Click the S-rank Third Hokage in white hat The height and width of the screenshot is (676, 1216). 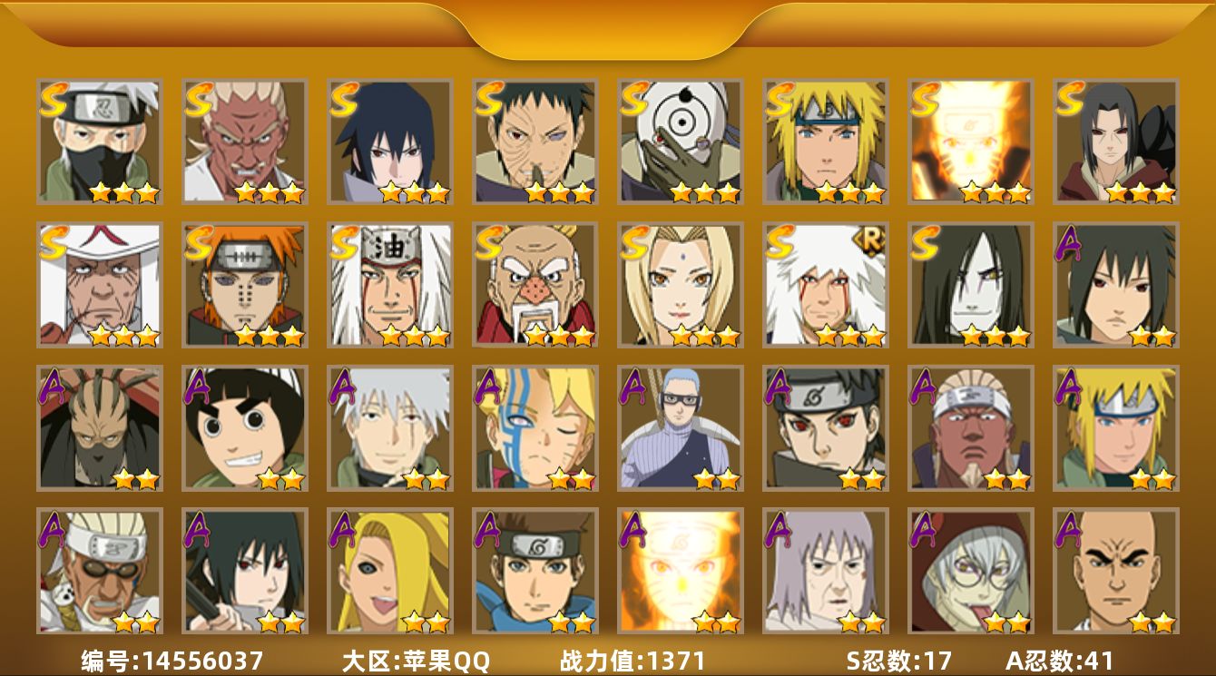[x=99, y=284]
